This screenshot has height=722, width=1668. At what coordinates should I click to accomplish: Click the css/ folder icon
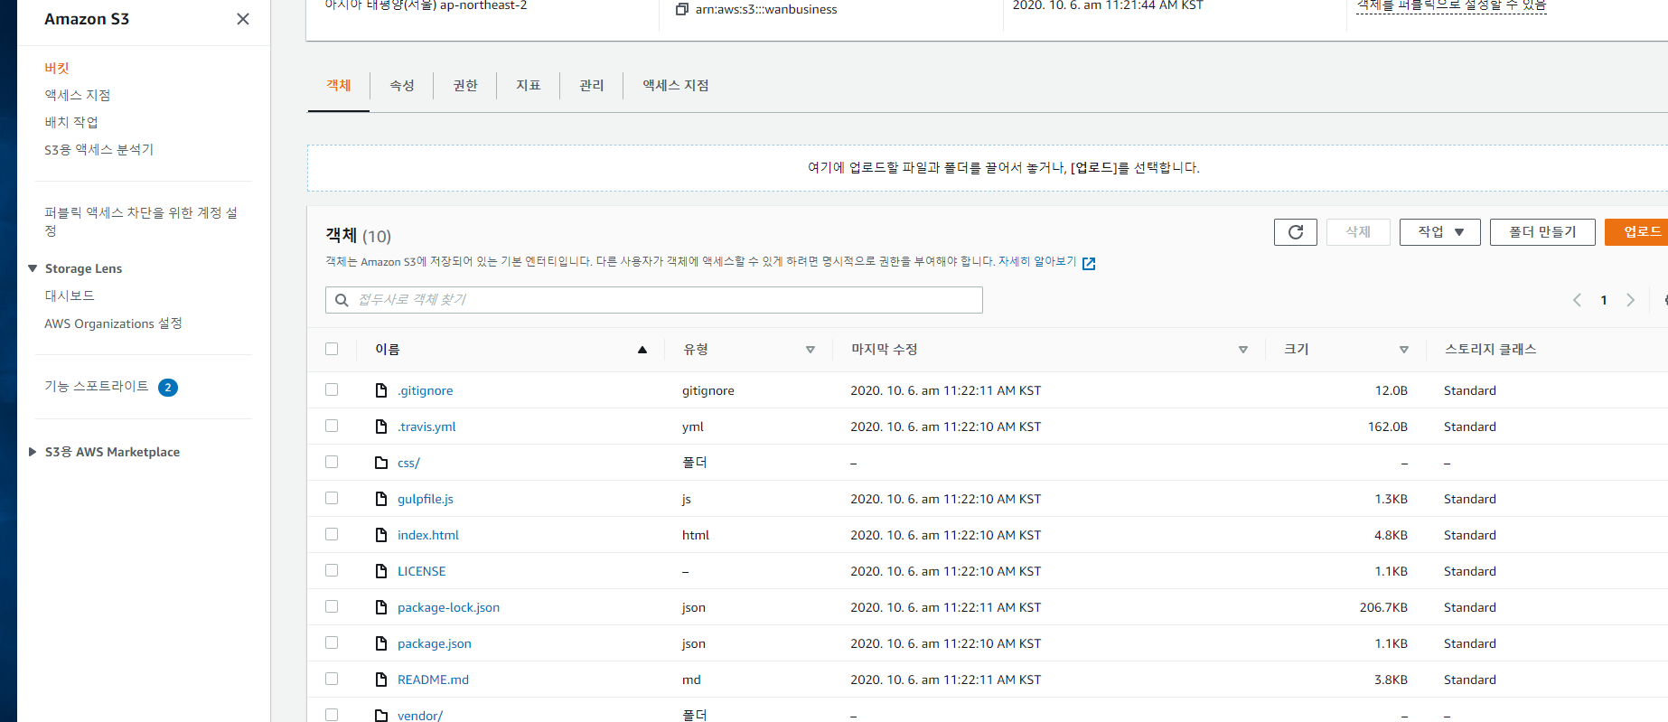(x=381, y=463)
